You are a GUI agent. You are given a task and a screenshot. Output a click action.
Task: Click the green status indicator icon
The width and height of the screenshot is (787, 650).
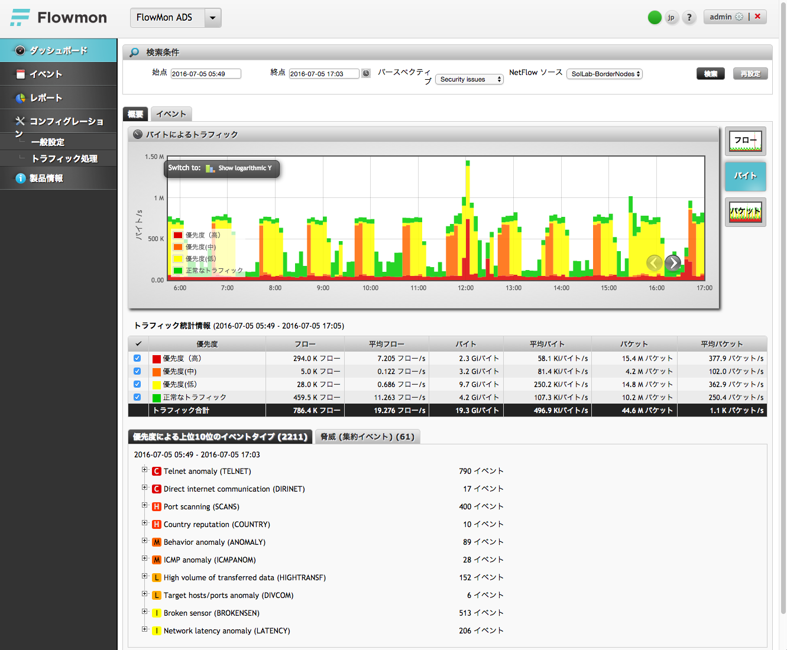[655, 18]
